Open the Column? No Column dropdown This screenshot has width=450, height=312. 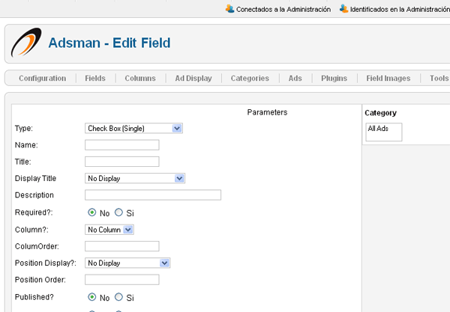(x=109, y=230)
